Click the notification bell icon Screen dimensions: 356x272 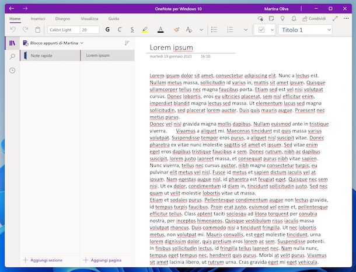[x=292, y=19]
